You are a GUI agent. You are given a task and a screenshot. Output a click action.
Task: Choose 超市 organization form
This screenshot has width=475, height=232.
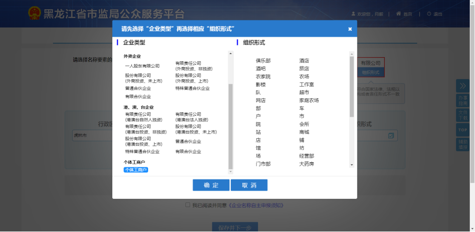(304, 93)
